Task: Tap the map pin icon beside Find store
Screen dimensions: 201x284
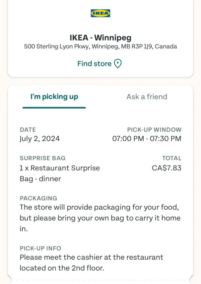Action: pos(118,64)
